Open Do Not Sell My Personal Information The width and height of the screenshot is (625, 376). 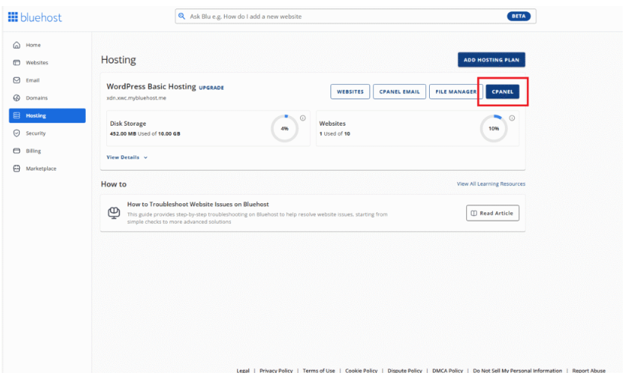coord(517,371)
